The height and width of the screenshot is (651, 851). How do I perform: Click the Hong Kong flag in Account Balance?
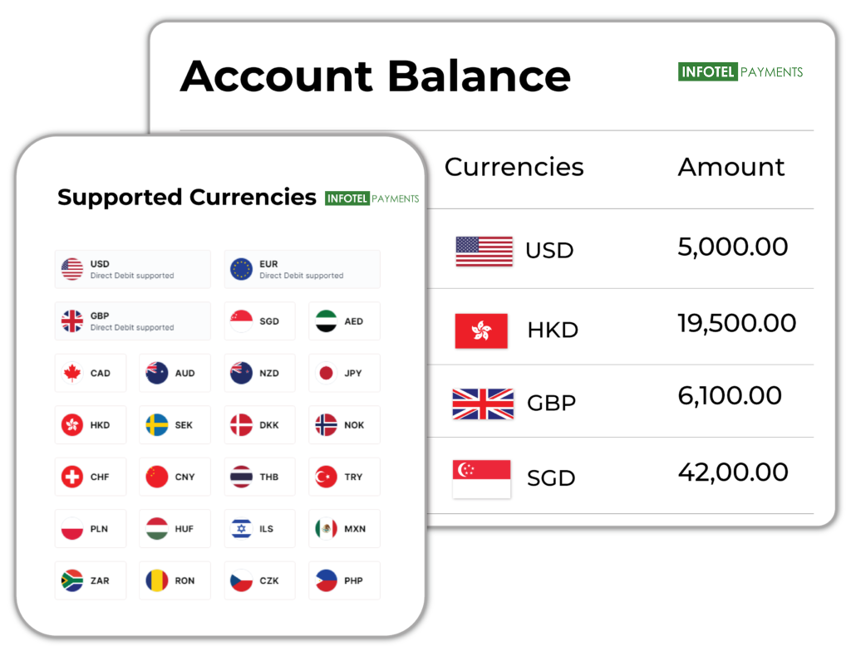pyautogui.click(x=481, y=331)
